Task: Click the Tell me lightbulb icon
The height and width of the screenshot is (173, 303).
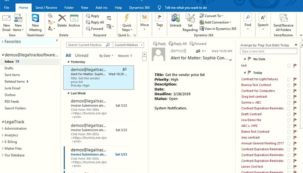Action: tap(159, 7)
